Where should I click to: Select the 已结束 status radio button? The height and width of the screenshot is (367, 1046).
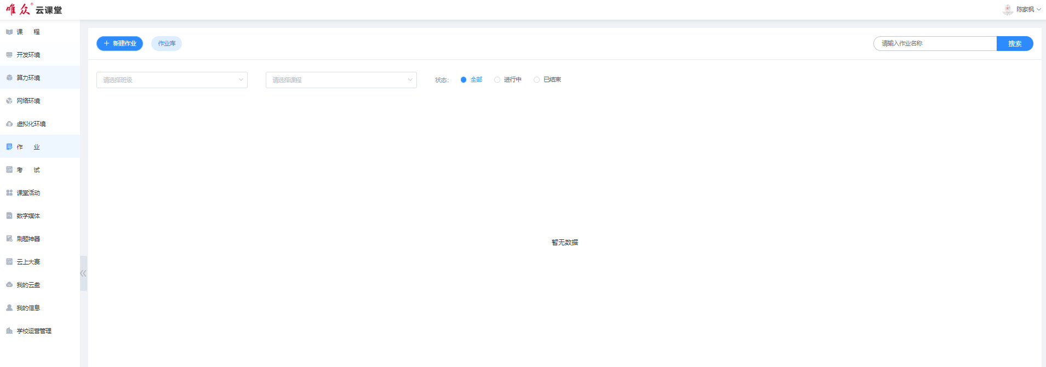click(x=536, y=80)
